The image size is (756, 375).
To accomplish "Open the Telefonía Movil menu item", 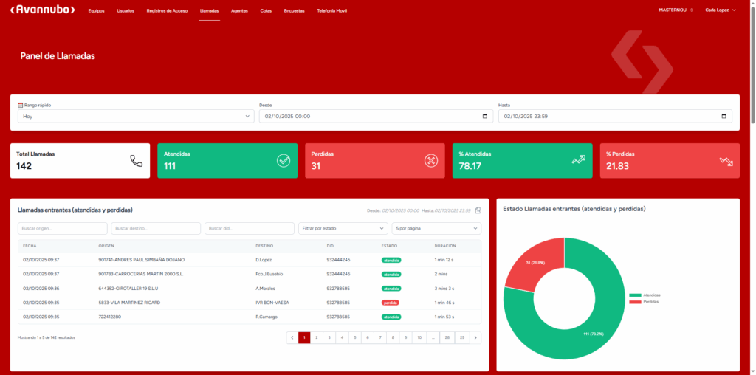I will 331,11.
